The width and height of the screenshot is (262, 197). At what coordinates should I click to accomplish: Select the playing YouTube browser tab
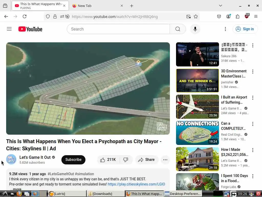point(40,6)
